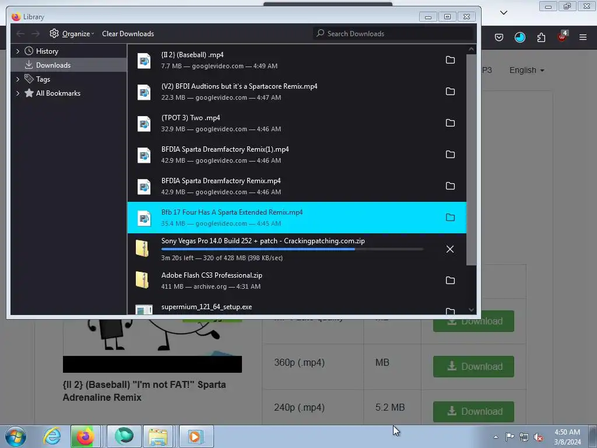Expand the All Bookmarks tree node
Screen dimensions: 597x448
click(17, 93)
